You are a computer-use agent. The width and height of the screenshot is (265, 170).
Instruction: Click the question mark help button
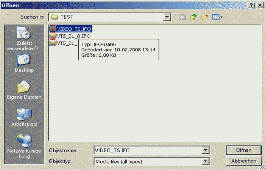[x=251, y=5]
